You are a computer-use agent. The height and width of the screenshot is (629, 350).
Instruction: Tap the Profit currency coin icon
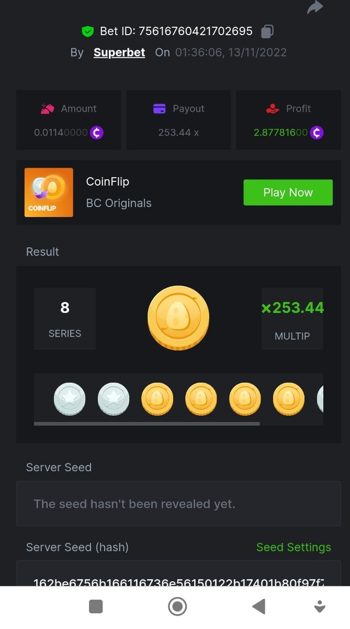[x=317, y=133]
